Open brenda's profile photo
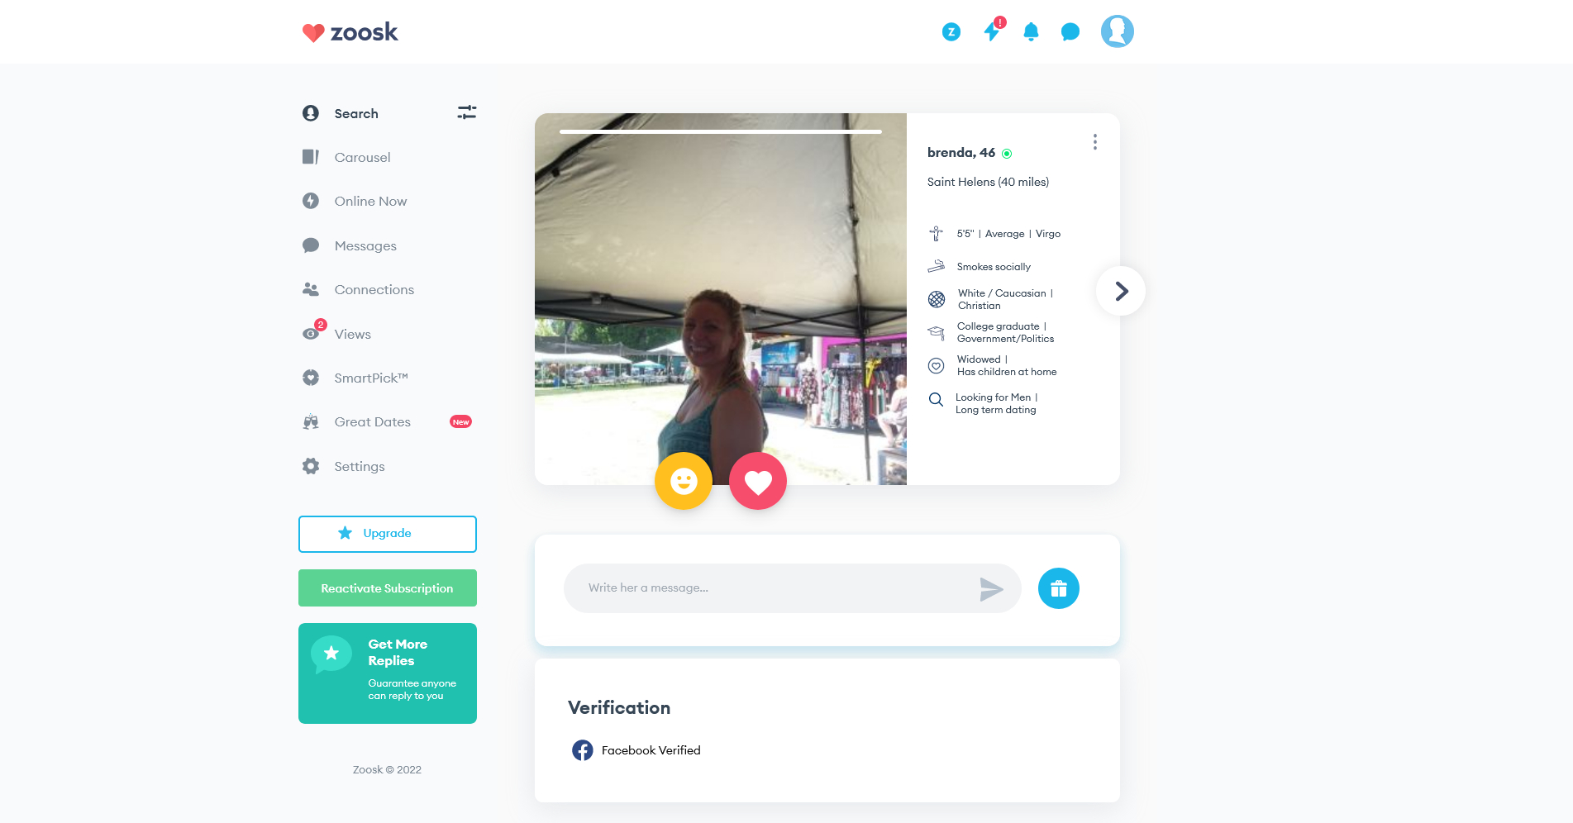1573x823 pixels. click(721, 299)
